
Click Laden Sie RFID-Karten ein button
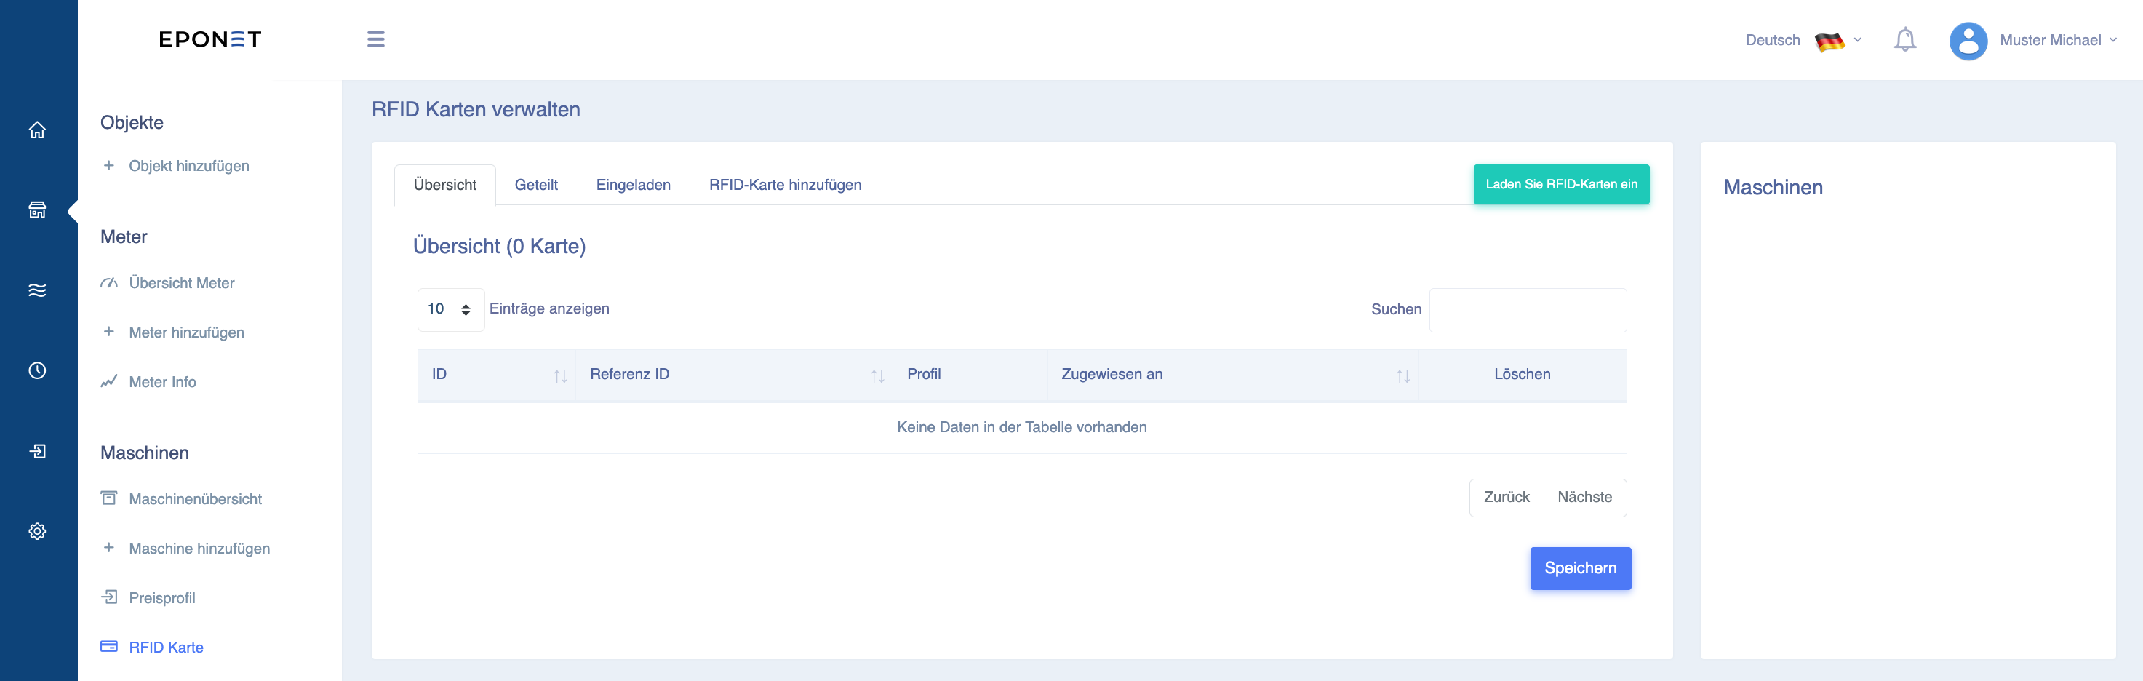1560,184
